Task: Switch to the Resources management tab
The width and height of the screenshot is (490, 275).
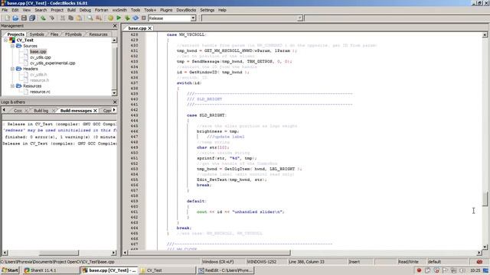Action: click(x=98, y=34)
